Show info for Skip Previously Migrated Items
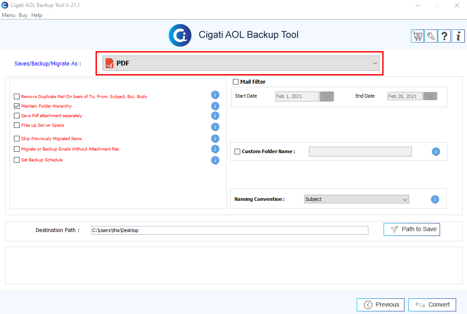 [215, 138]
